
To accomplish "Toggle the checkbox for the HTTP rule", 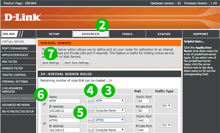I will click(44, 104).
